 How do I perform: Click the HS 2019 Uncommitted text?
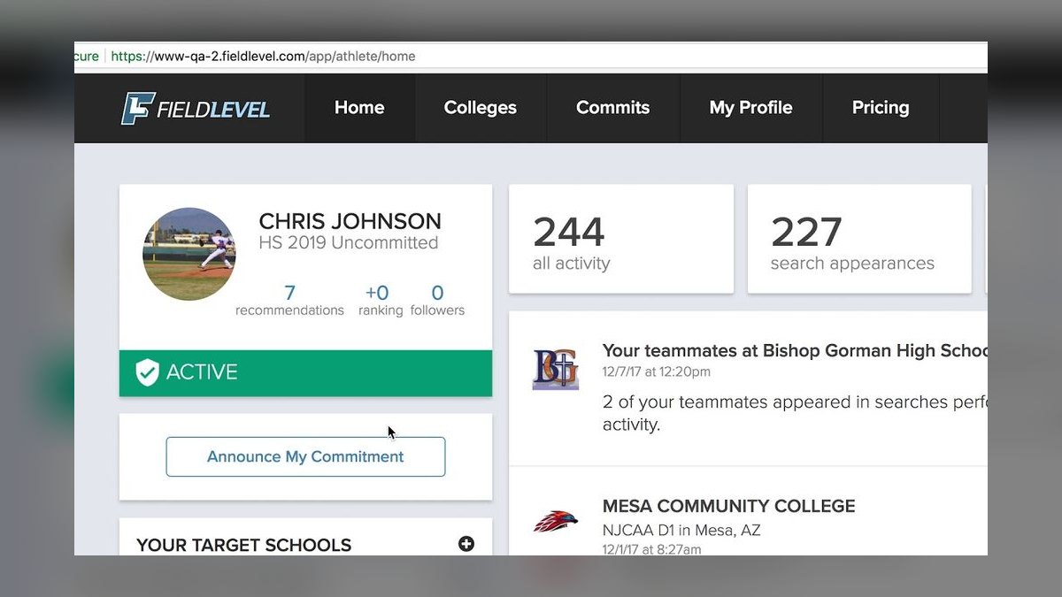pos(349,243)
